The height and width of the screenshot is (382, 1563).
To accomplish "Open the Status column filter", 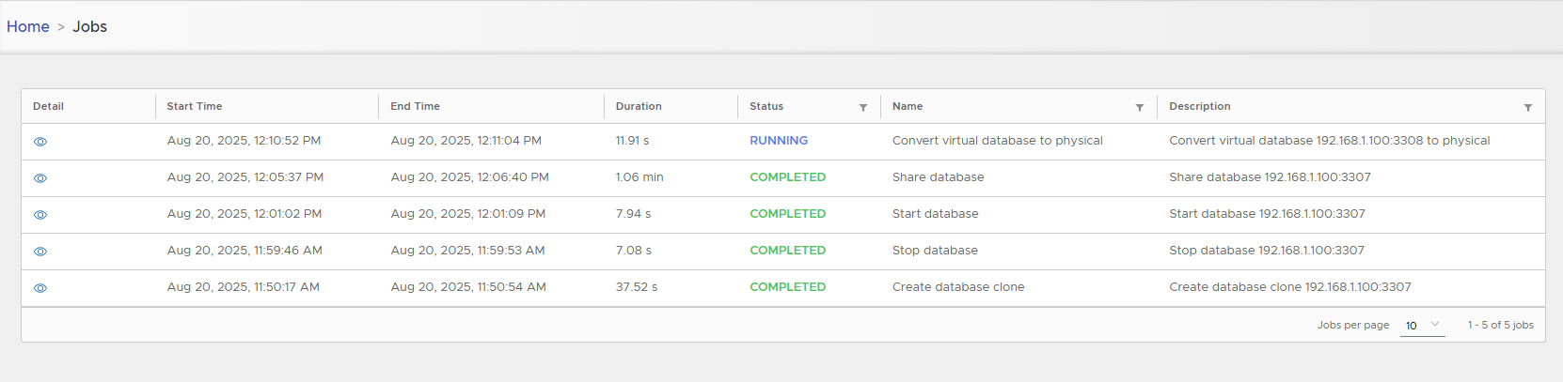I will [x=863, y=108].
